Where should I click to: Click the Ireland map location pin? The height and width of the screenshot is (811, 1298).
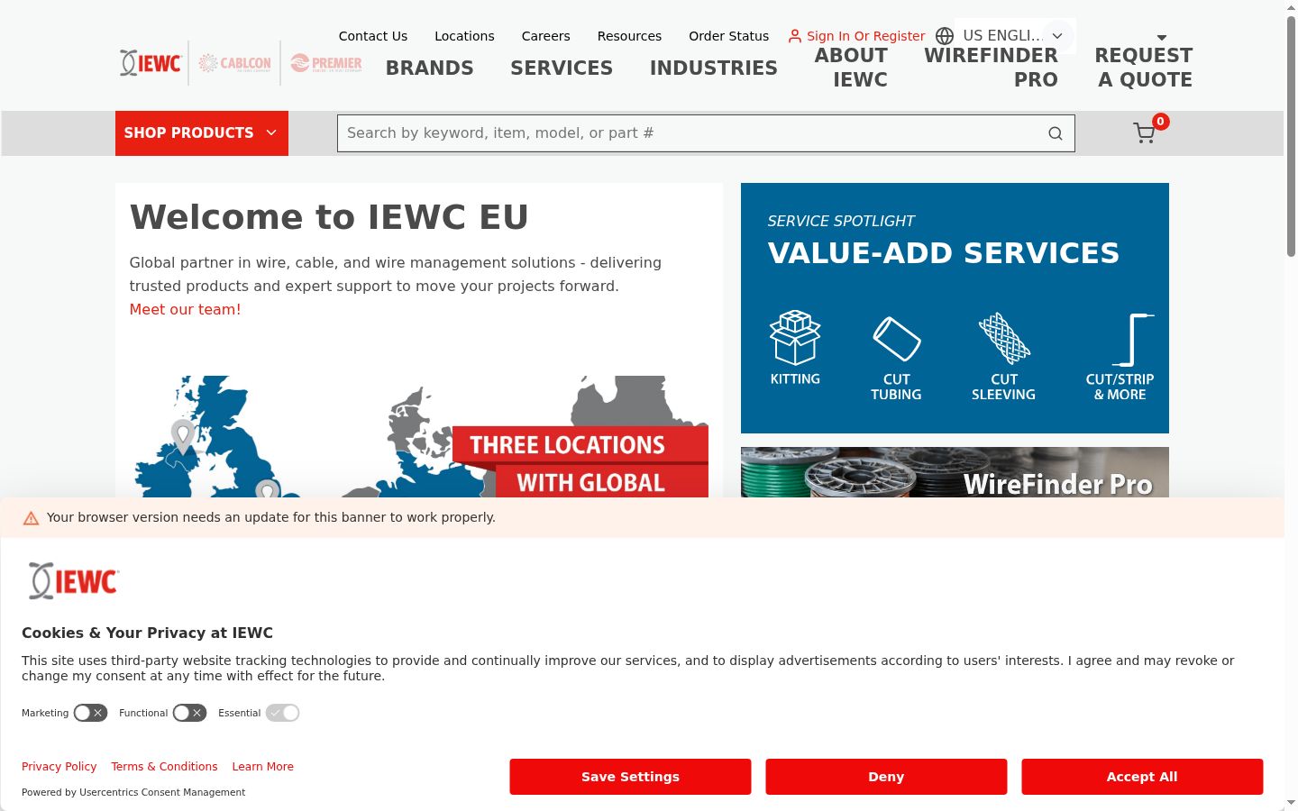pos(183,436)
